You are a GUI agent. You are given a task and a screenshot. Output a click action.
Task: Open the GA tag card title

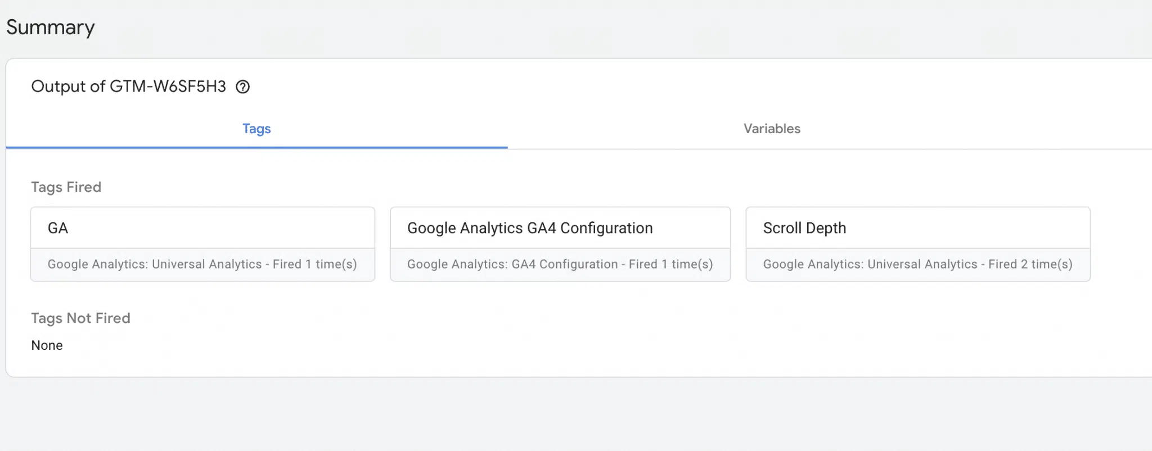(x=58, y=228)
